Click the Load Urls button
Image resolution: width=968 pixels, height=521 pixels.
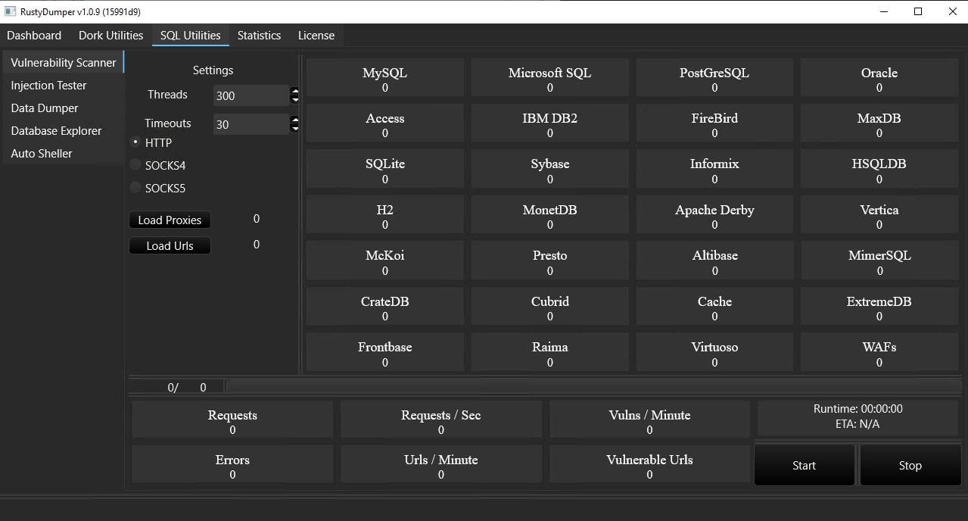click(x=170, y=245)
